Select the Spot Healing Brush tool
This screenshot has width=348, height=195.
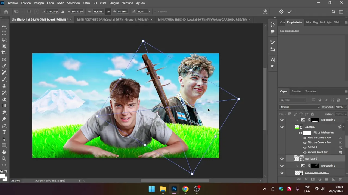click(4, 73)
